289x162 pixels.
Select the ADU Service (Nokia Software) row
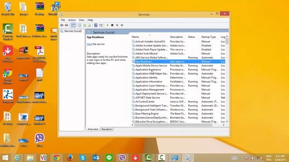pos(178,58)
